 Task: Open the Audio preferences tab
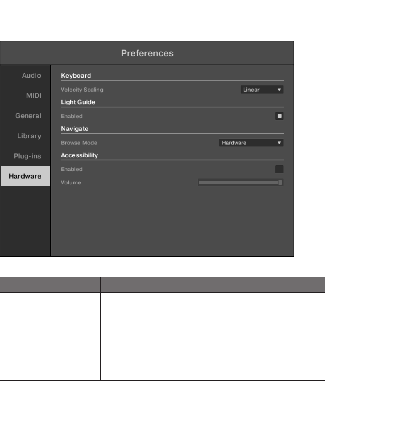25,76
